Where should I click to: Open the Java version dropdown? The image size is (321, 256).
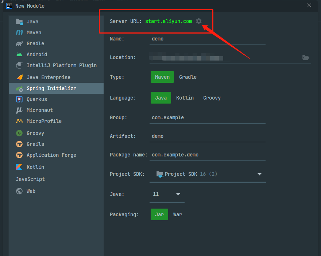[x=178, y=194]
